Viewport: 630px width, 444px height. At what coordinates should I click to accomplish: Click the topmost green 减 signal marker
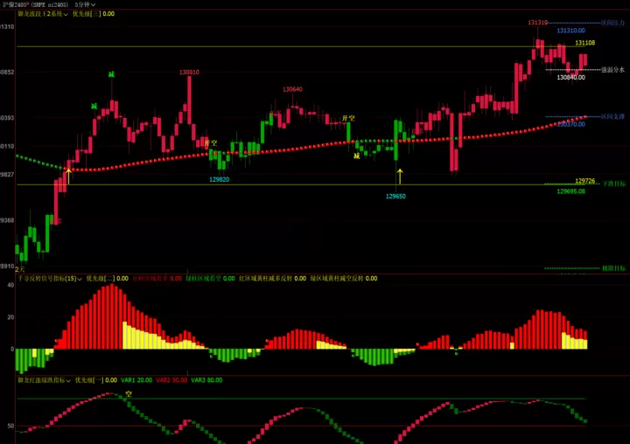[x=111, y=74]
